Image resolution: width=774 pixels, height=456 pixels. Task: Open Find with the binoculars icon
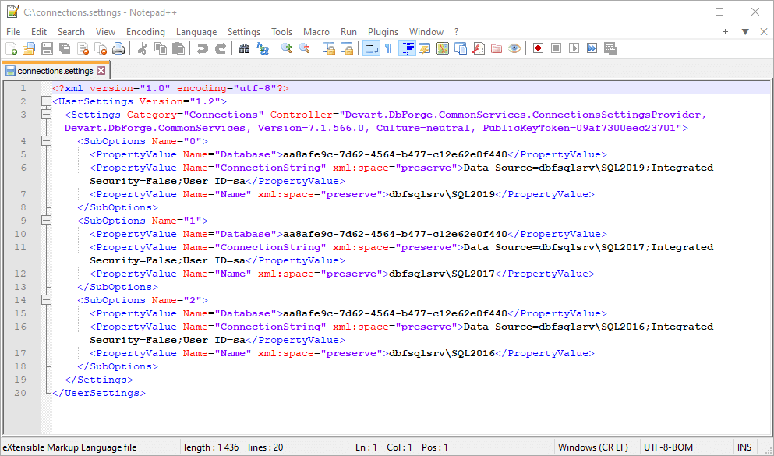(x=244, y=48)
